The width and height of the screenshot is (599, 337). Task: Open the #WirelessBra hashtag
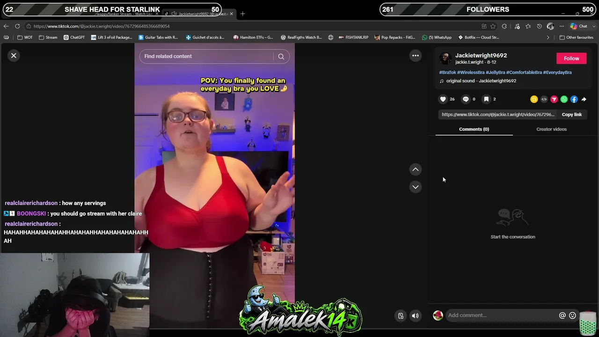(x=471, y=73)
